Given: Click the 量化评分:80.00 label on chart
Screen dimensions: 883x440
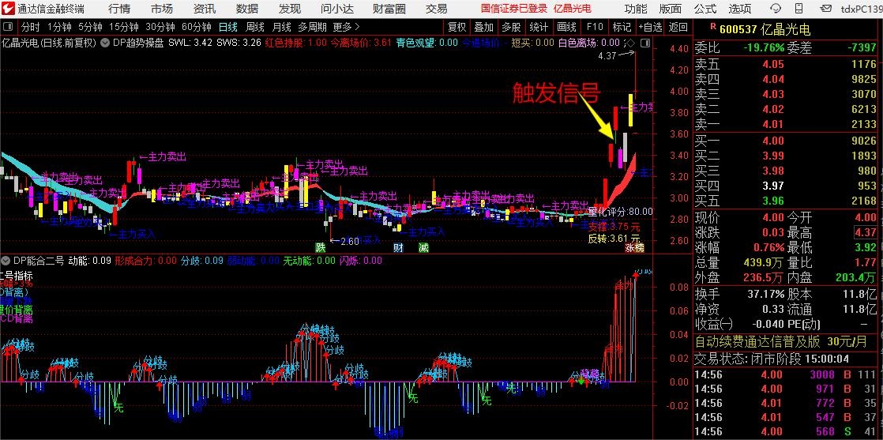Looking at the screenshot, I should click(x=621, y=211).
